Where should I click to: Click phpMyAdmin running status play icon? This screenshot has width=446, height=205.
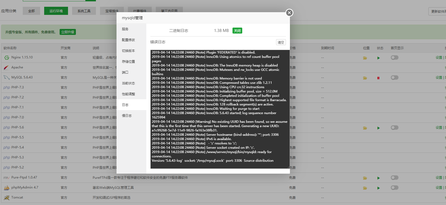[379, 188]
